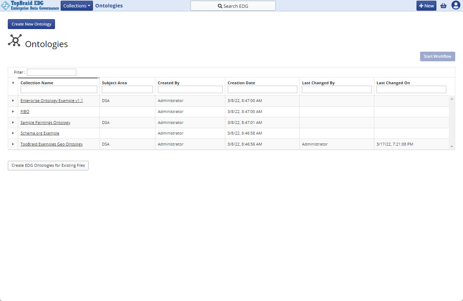The width and height of the screenshot is (463, 301).
Task: Focus the main Filter text field
Action: point(51,72)
